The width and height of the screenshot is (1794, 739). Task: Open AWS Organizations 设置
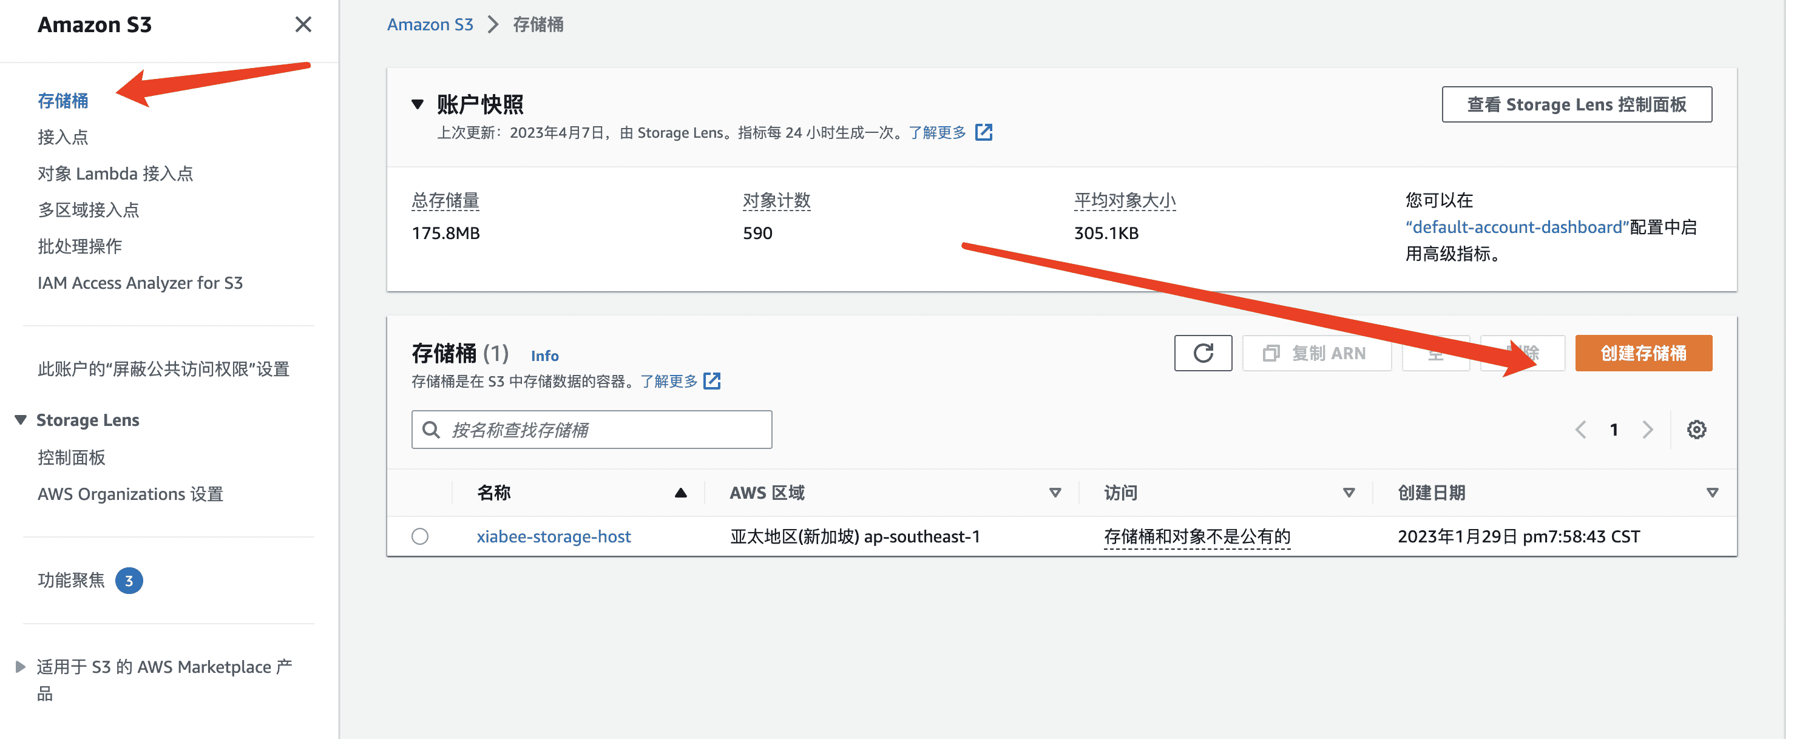coord(130,493)
